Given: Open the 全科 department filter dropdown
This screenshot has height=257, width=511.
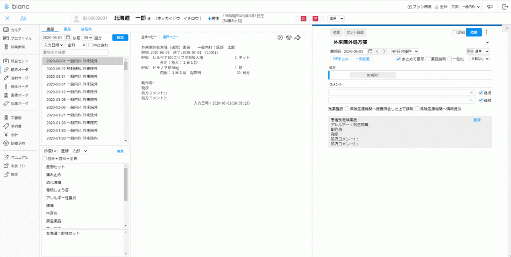Looking at the screenshot, I should (x=76, y=45).
